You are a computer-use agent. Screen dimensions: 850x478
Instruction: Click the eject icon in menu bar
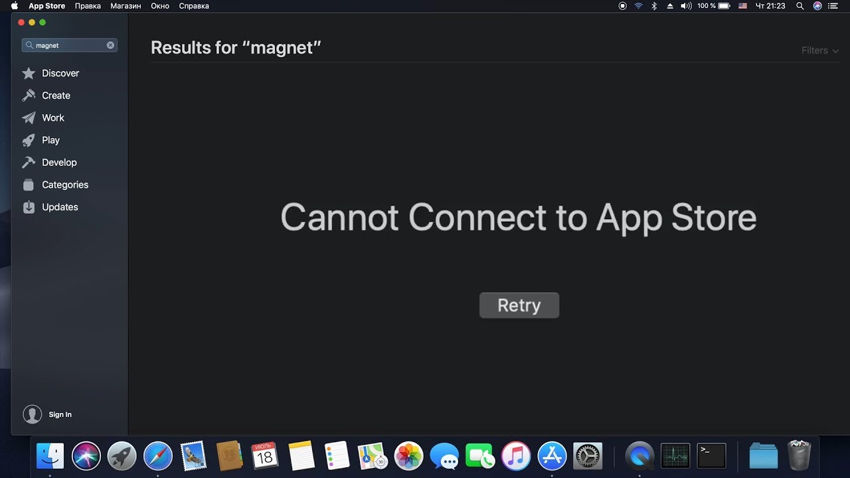(x=670, y=6)
